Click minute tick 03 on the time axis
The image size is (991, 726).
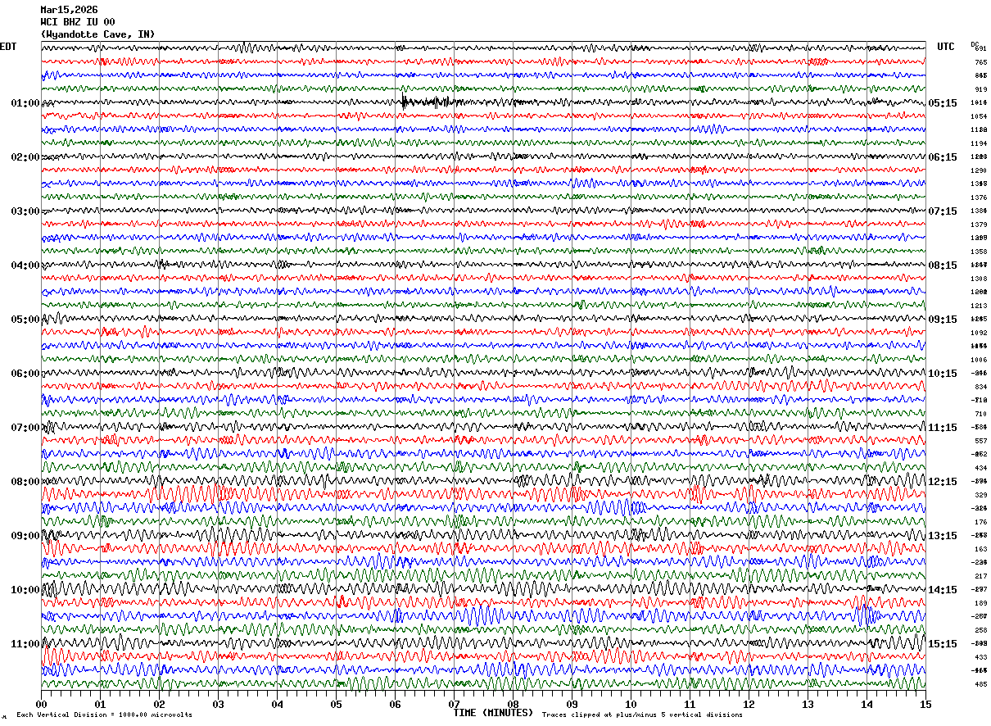tap(218, 704)
